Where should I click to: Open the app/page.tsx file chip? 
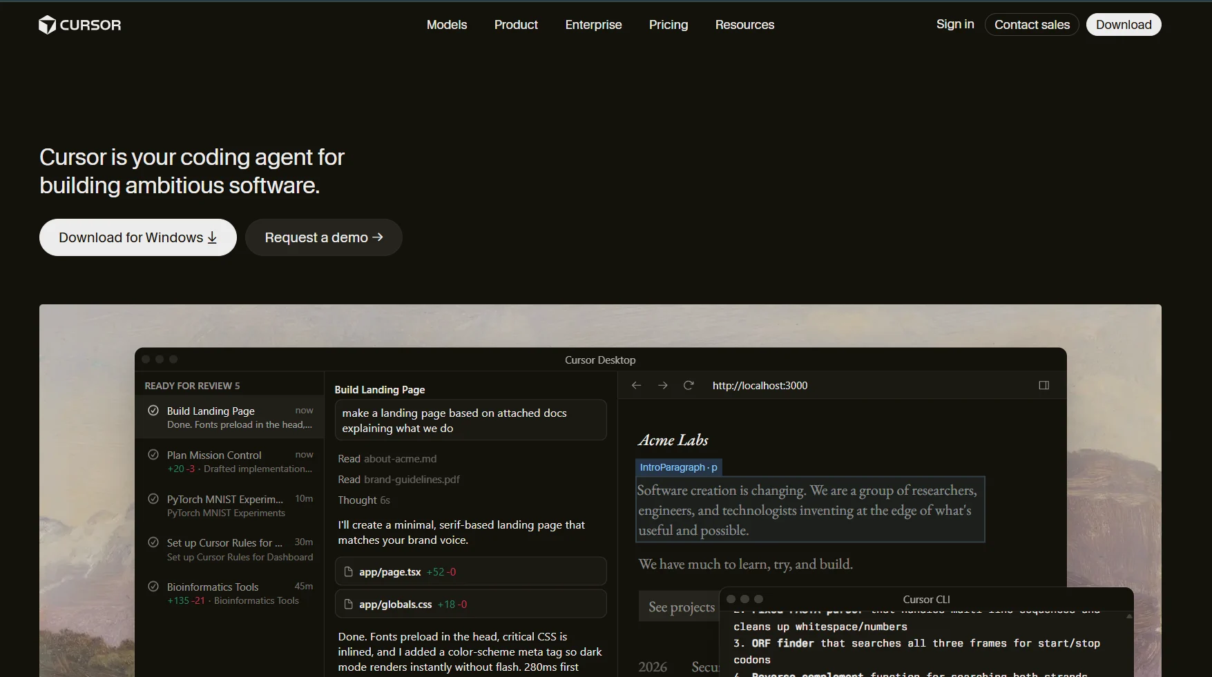pyautogui.click(x=470, y=571)
